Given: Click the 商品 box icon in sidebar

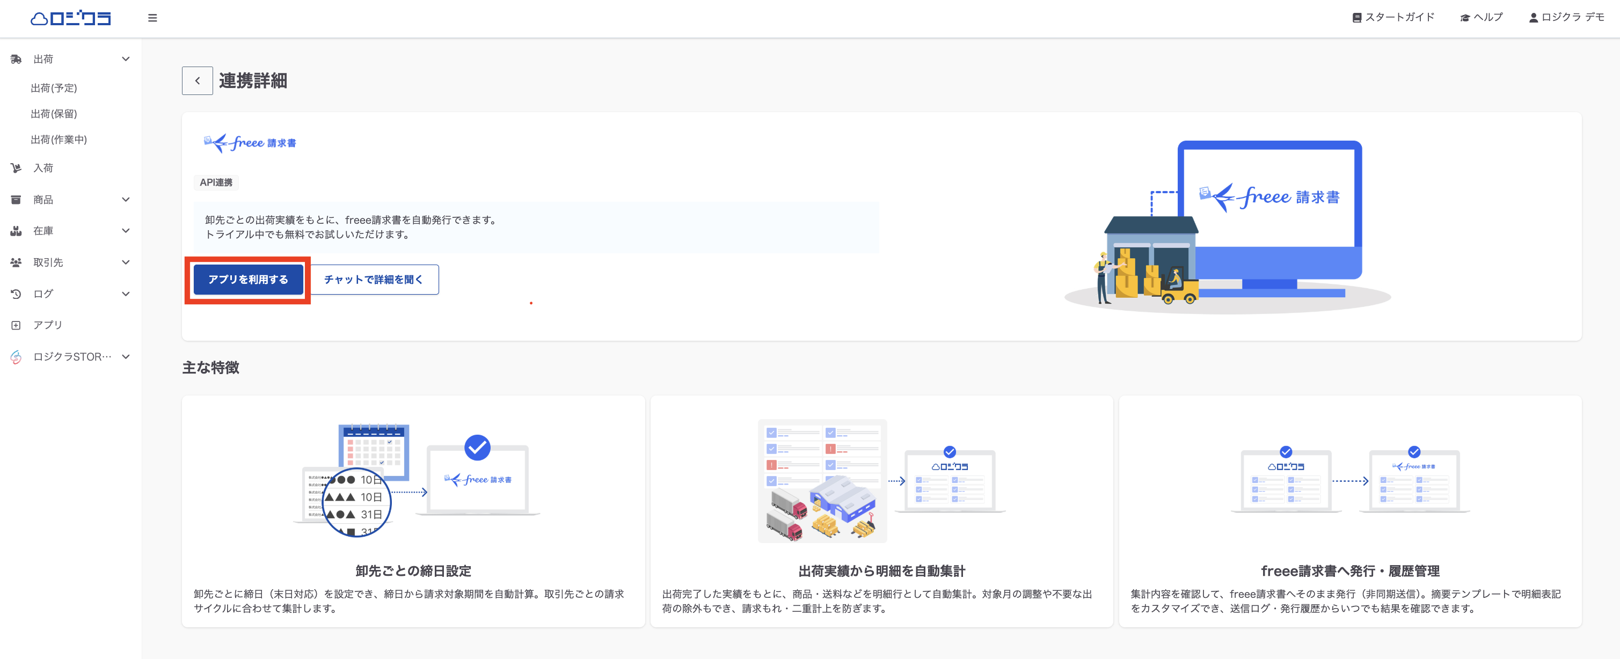Looking at the screenshot, I should [x=16, y=199].
